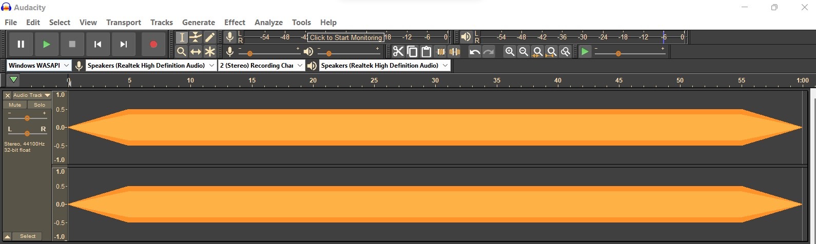Image resolution: width=816 pixels, height=244 pixels.
Task: Click the Pause button
Action: tap(21, 44)
